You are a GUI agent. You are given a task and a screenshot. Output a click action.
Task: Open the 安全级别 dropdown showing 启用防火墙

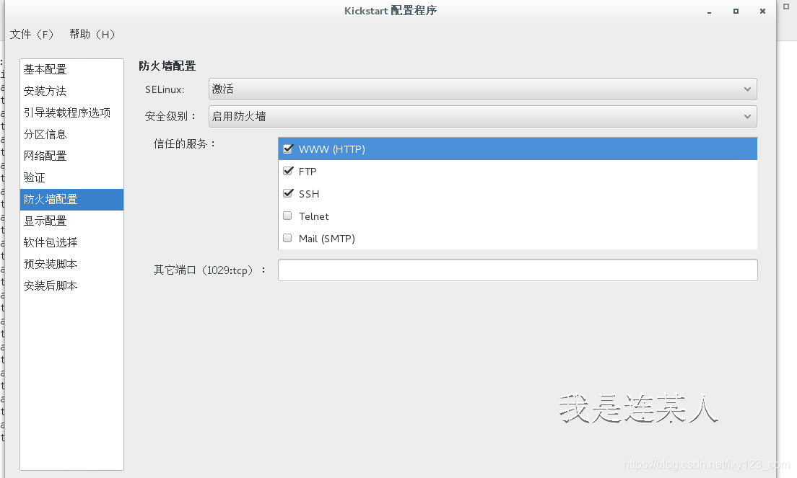point(482,116)
